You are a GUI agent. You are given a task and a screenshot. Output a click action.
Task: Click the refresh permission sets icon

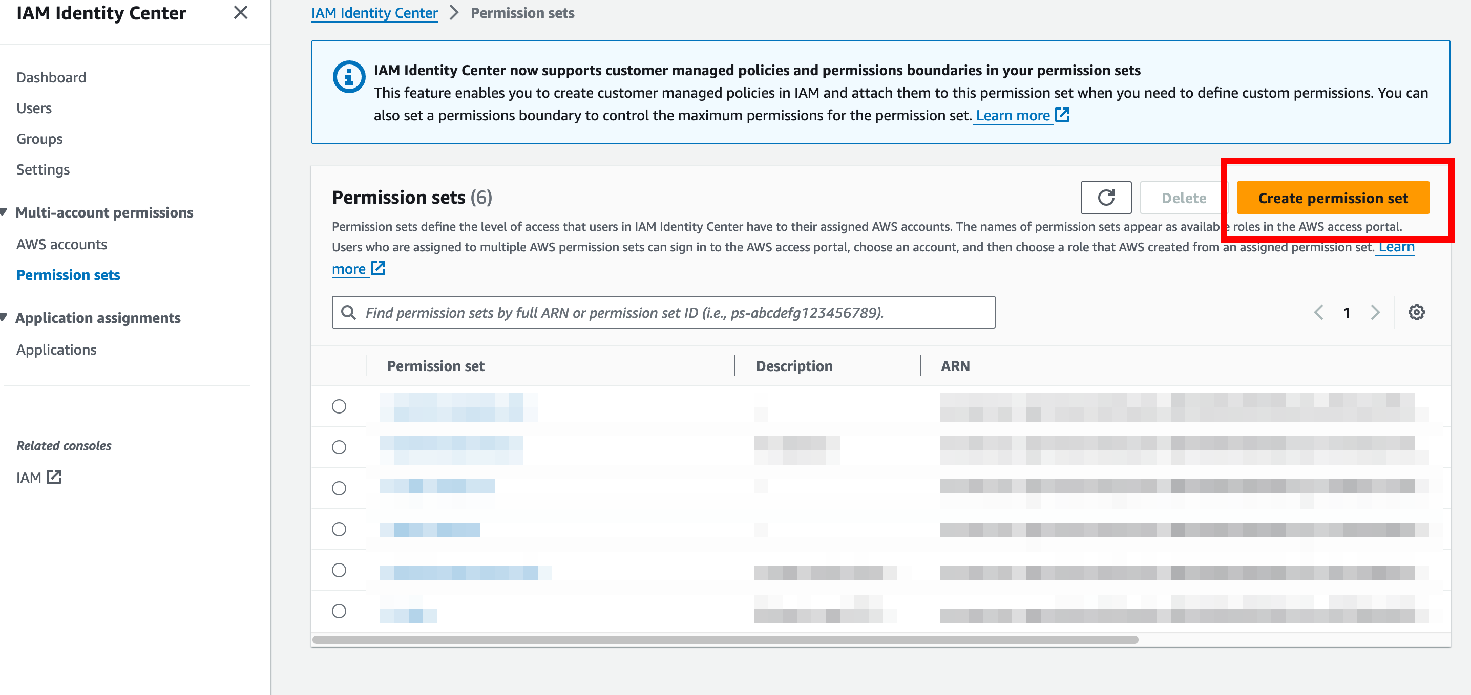(x=1105, y=198)
